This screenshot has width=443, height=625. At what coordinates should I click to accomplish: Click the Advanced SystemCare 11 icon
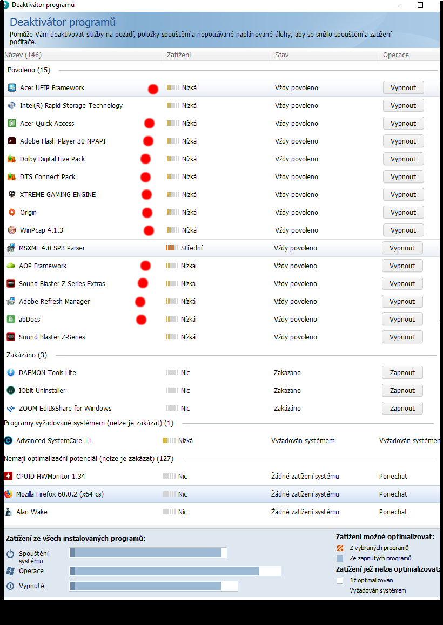pos(8,441)
